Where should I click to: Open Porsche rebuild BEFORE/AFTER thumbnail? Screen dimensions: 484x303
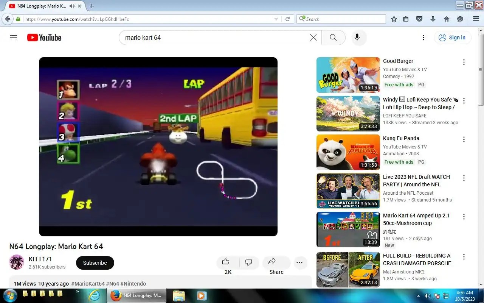pyautogui.click(x=348, y=270)
